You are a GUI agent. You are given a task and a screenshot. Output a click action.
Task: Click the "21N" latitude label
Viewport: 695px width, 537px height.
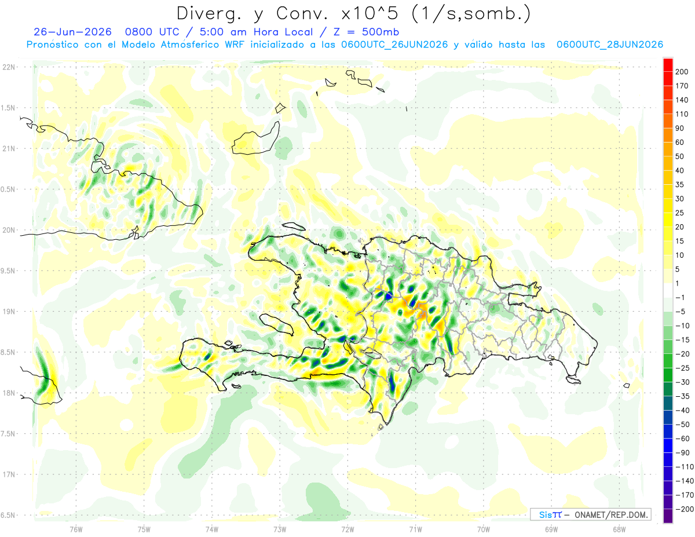coord(9,148)
